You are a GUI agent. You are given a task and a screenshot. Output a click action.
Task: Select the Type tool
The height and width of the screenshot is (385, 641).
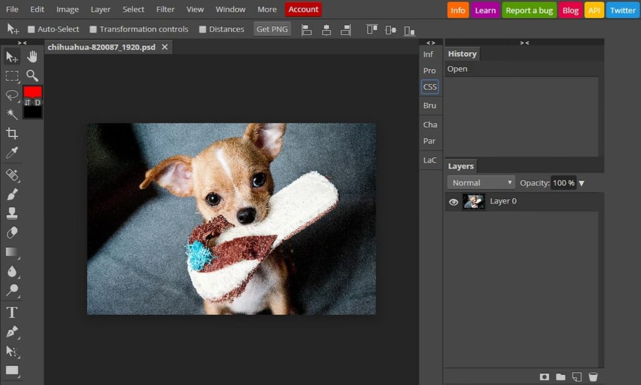tap(12, 312)
